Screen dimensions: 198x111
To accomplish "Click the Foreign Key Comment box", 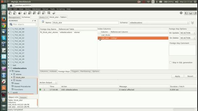I will 183,50.
